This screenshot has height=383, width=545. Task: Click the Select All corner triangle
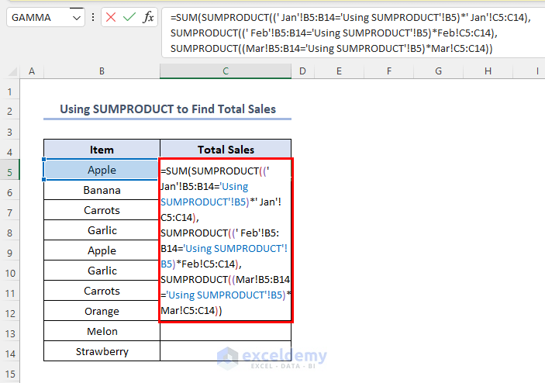9,72
